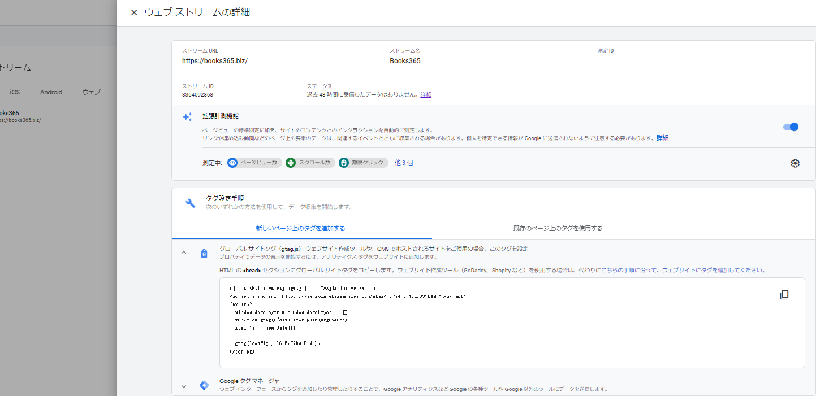Switch to the iOS tab
This screenshot has height=396, width=816.
tap(14, 92)
